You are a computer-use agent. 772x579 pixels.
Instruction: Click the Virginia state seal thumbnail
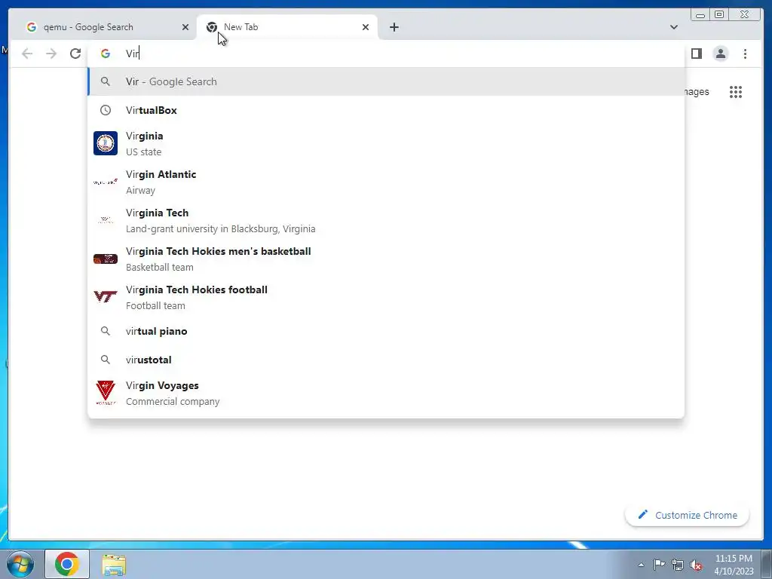pyautogui.click(x=106, y=143)
